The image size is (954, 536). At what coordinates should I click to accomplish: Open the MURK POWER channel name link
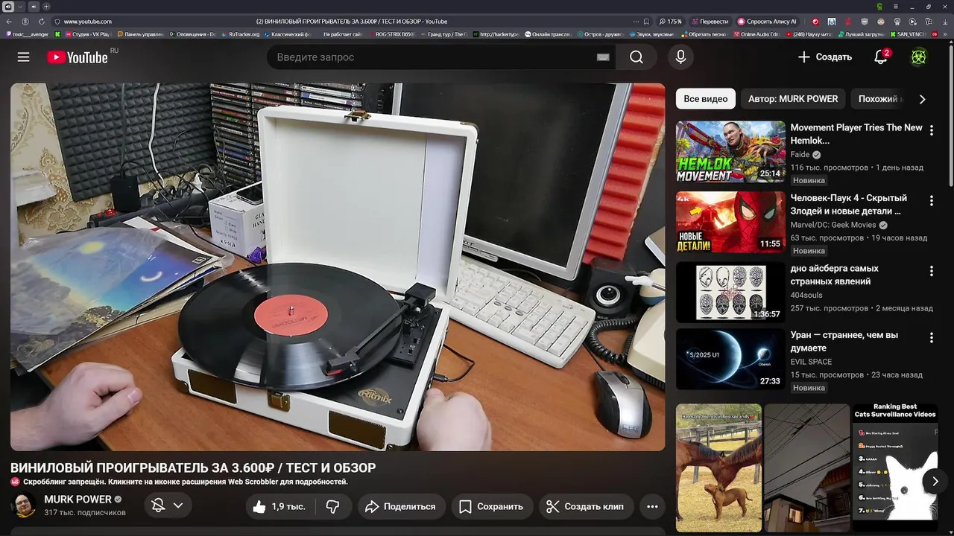click(x=78, y=500)
